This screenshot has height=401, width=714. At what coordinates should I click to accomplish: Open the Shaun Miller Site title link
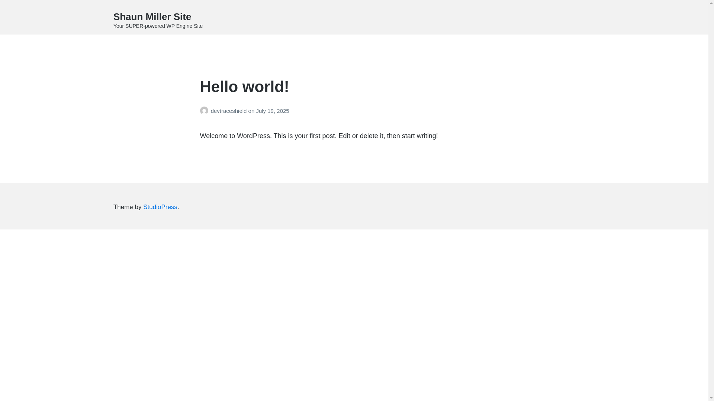click(x=152, y=17)
